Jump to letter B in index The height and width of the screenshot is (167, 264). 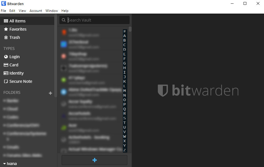tap(124, 40)
